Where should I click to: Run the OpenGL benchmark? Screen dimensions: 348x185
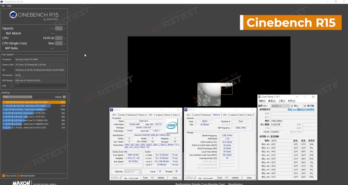click(x=59, y=28)
